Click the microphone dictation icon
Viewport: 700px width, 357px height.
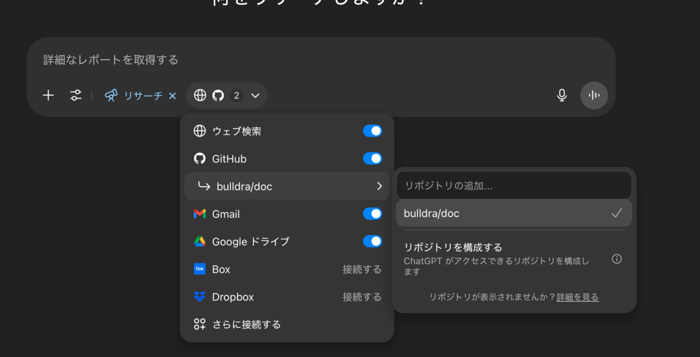click(562, 95)
